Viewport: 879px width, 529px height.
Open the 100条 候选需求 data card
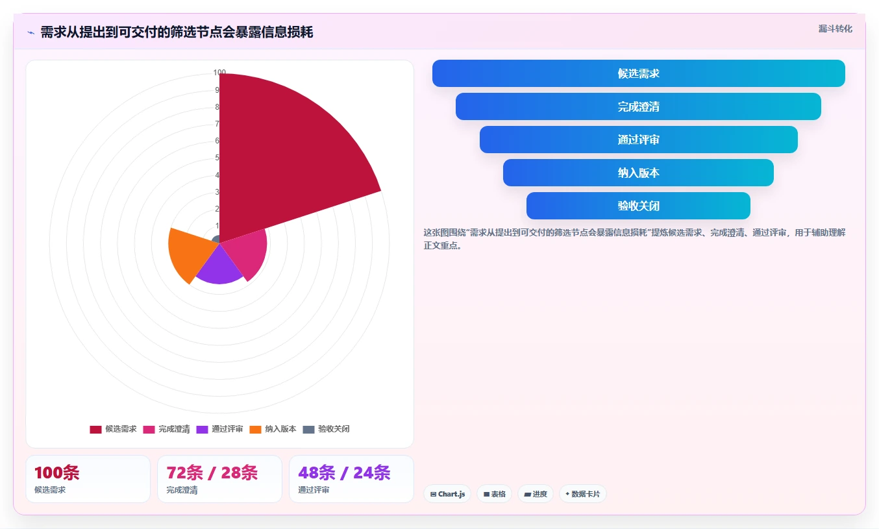88,479
